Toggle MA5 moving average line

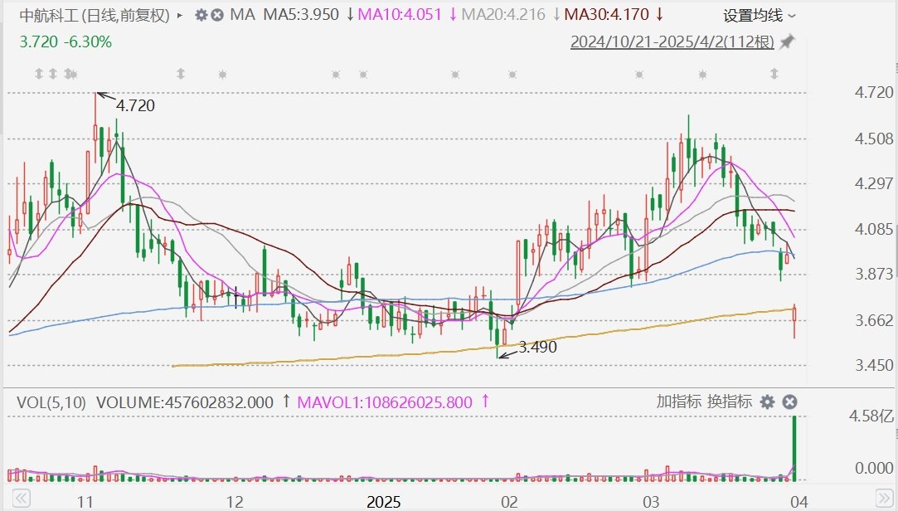tap(301, 15)
